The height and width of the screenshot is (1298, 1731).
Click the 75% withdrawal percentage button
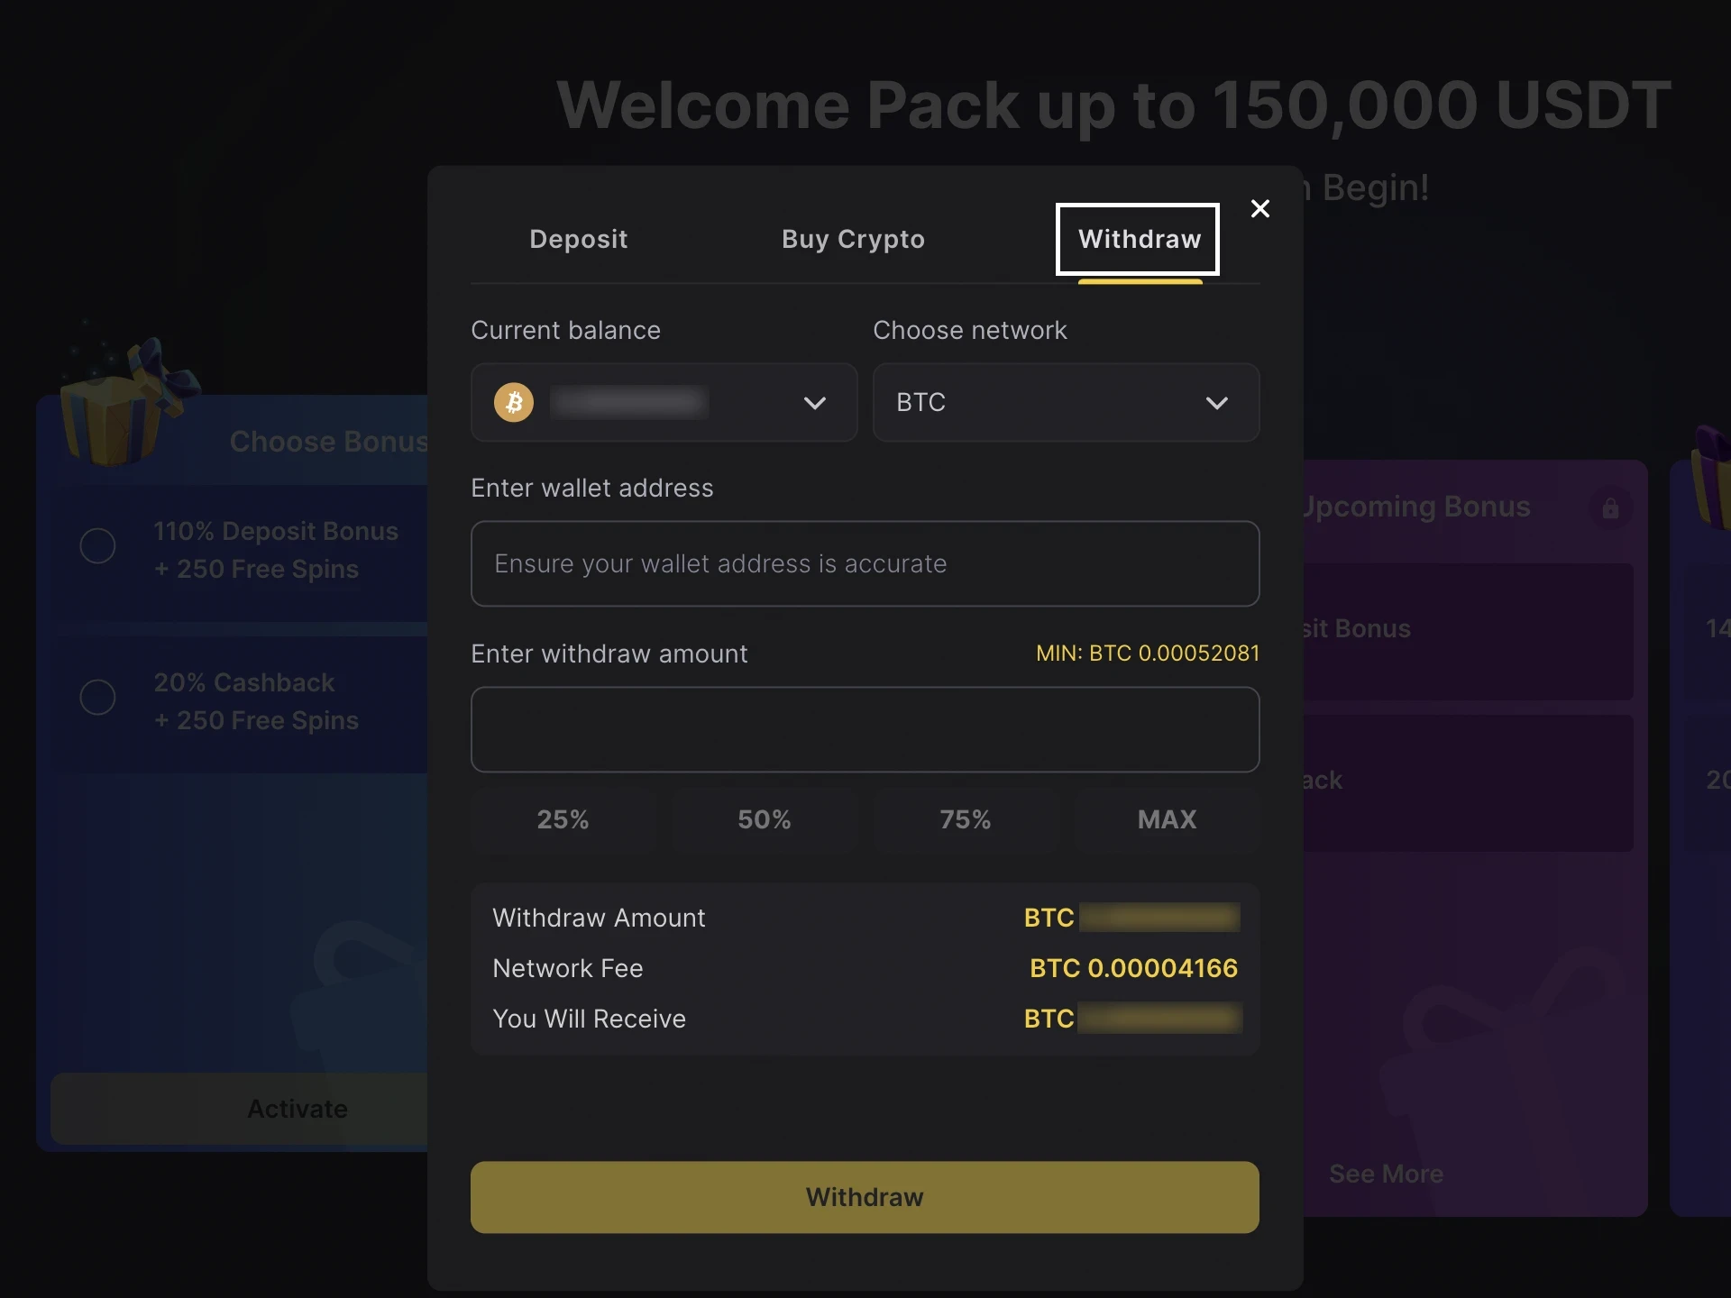965,819
